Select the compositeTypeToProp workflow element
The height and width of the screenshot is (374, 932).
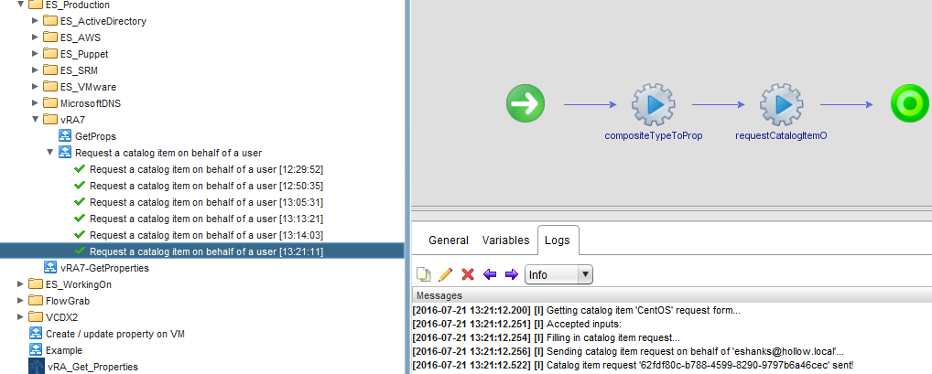tap(655, 105)
